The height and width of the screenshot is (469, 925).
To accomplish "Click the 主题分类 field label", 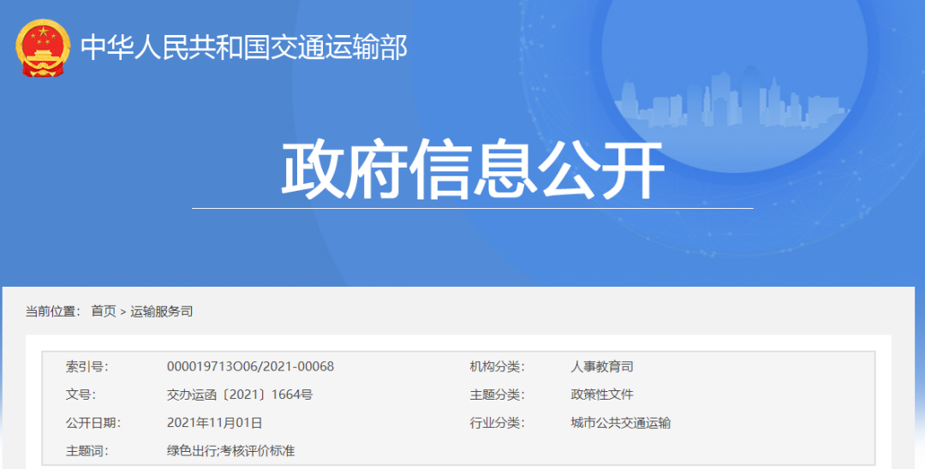I will point(498,395).
